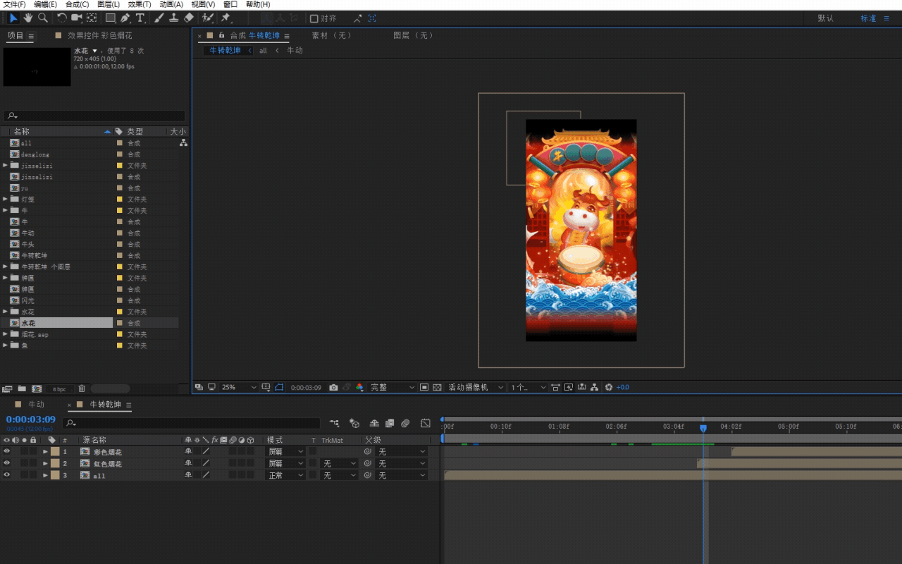Image resolution: width=902 pixels, height=564 pixels.
Task: Select the Hand tool
Action: point(28,18)
